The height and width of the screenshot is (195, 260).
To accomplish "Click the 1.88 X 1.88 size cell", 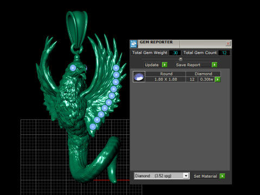I will pyautogui.click(x=165, y=80).
